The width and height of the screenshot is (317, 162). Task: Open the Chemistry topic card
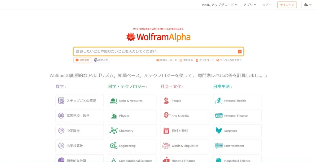click(x=132, y=131)
